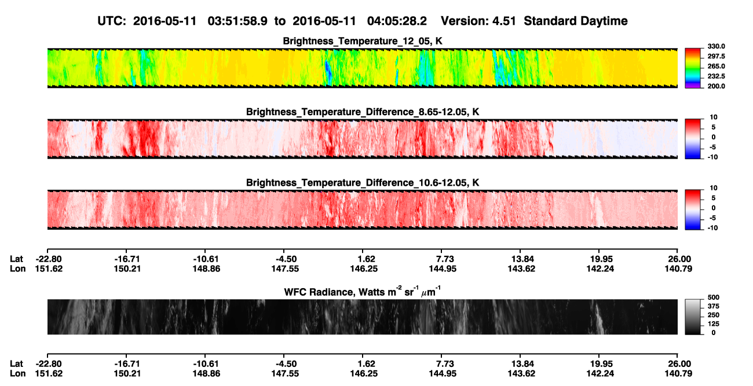
Task: Click the 'Brightness_Temperature_Difference_8.65-12.05, K' title
Action: tap(363, 112)
